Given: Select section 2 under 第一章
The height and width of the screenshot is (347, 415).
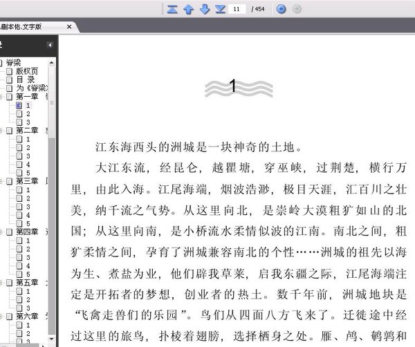Looking at the screenshot, I should tap(28, 114).
